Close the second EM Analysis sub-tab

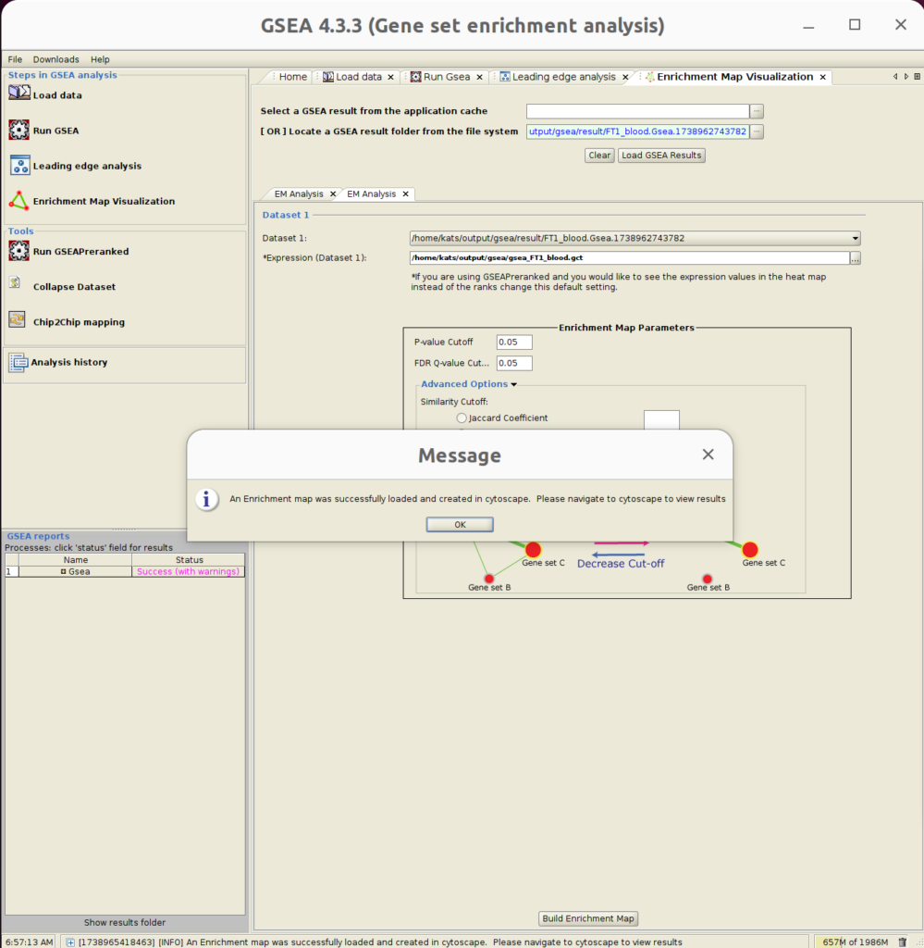(406, 194)
